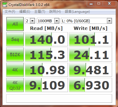
Task: Run the 4K random test
Action: (15, 70)
